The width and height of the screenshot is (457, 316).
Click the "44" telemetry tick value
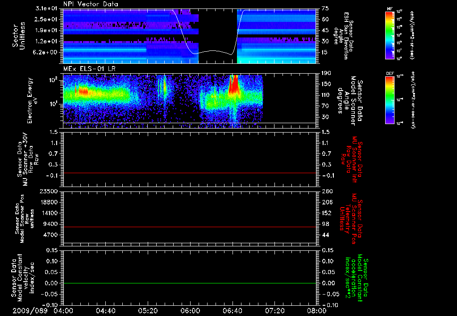pos(325,235)
